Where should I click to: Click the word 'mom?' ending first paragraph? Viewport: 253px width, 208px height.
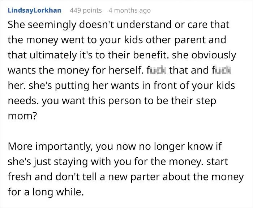[22, 116]
